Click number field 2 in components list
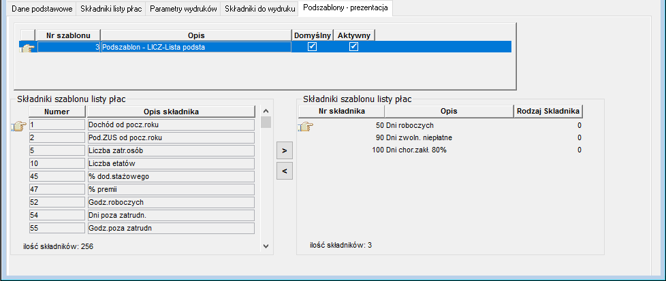 pos(57,138)
